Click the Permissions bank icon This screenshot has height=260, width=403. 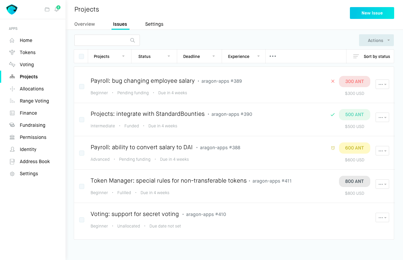point(12,137)
